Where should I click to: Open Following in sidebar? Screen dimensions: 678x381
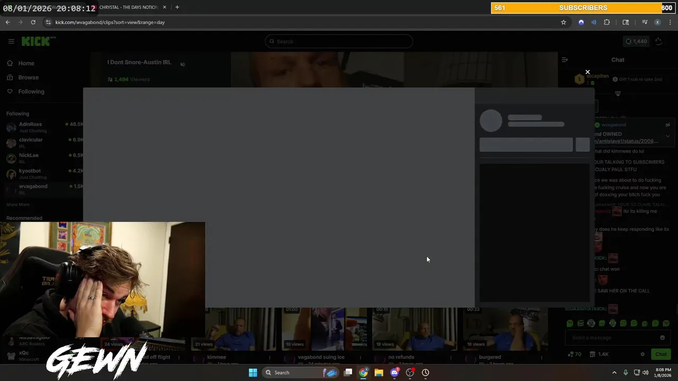(x=26, y=92)
